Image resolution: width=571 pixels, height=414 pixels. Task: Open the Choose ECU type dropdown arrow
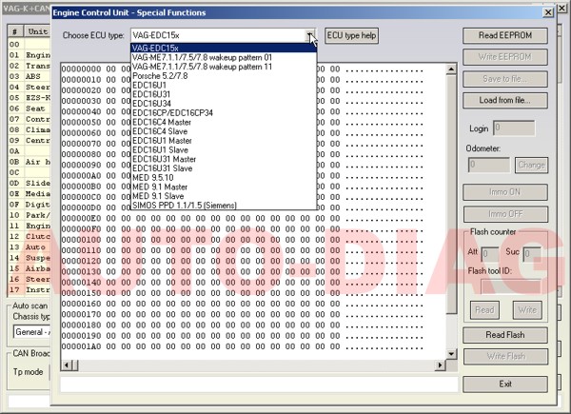[310, 35]
